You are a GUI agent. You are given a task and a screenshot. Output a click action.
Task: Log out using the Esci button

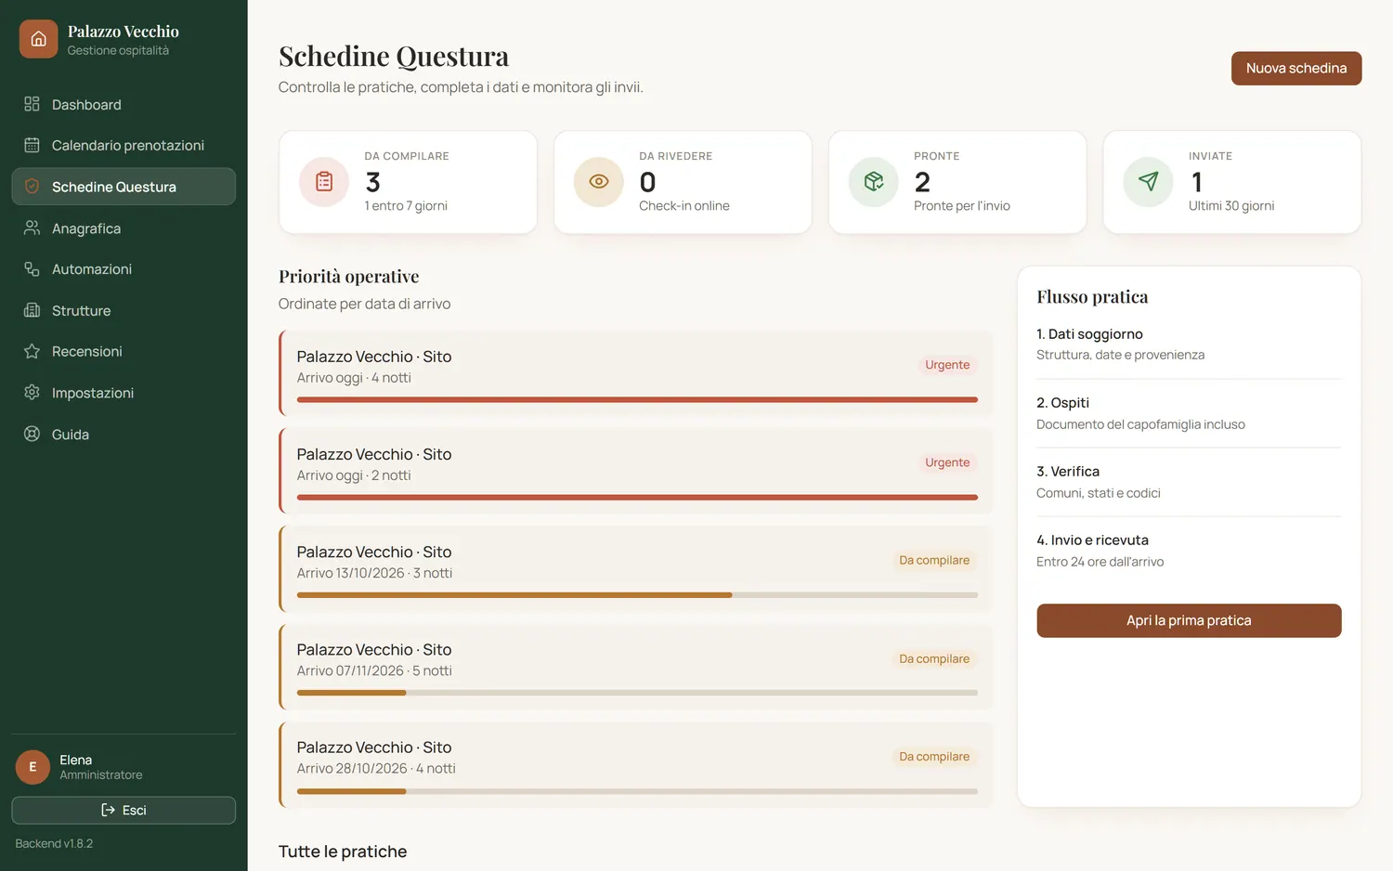pyautogui.click(x=124, y=810)
